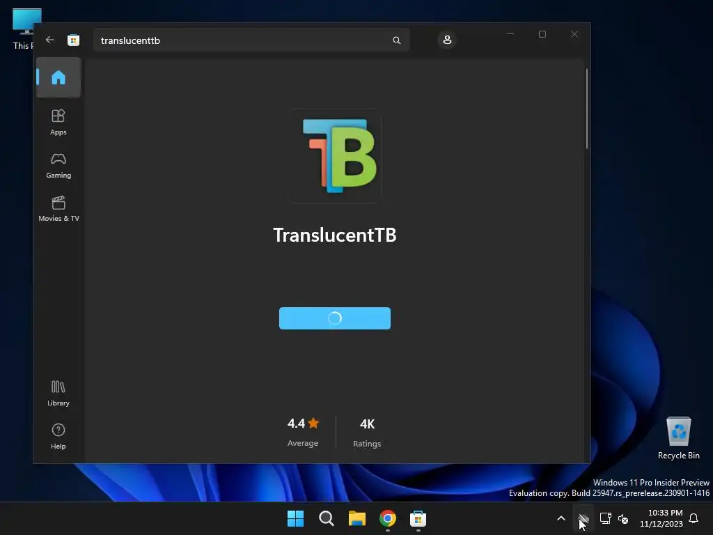Minimize the Microsoft Store window

[510, 34]
